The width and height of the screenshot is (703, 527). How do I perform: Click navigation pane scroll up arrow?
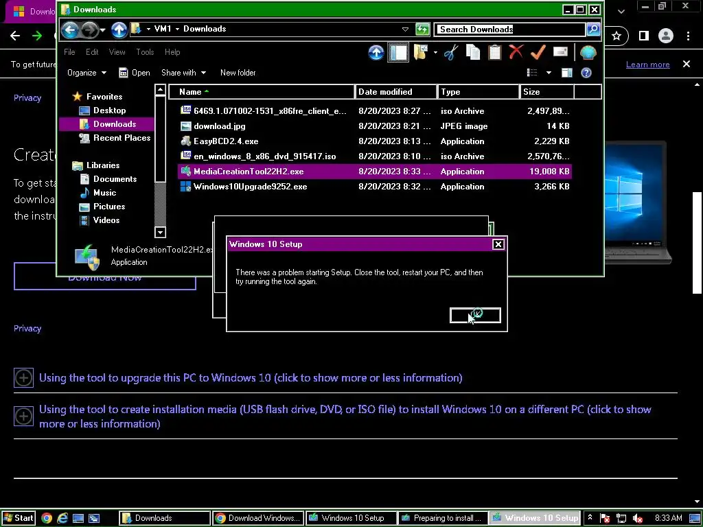click(x=160, y=90)
